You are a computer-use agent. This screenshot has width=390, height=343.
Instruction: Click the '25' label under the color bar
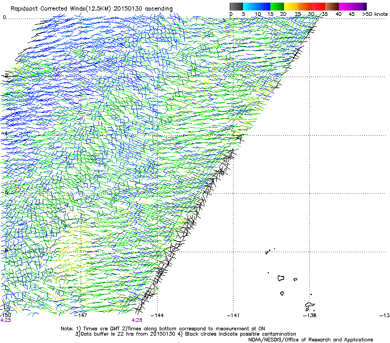tap(298, 14)
